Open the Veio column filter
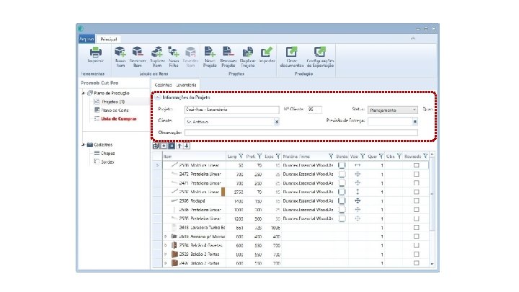Screen dimensions: 519x292 [x=362, y=156]
